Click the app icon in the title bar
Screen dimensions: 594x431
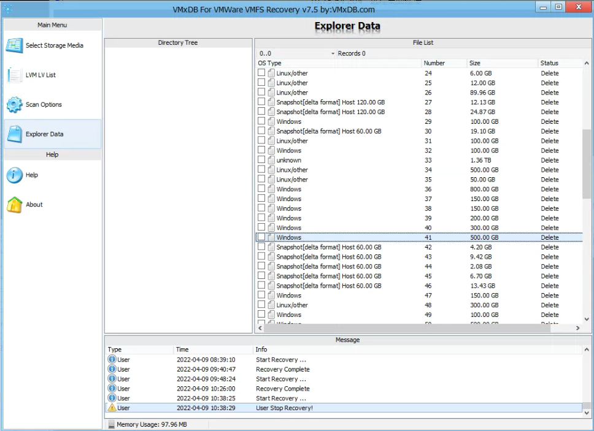(x=7, y=9)
